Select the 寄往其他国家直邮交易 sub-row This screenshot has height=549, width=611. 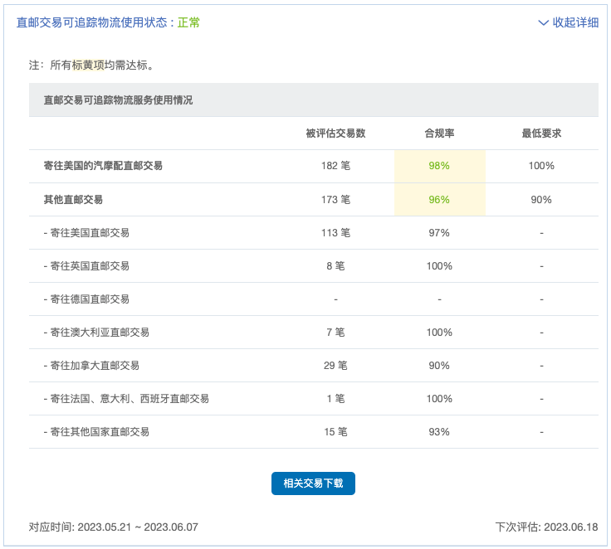click(314, 431)
